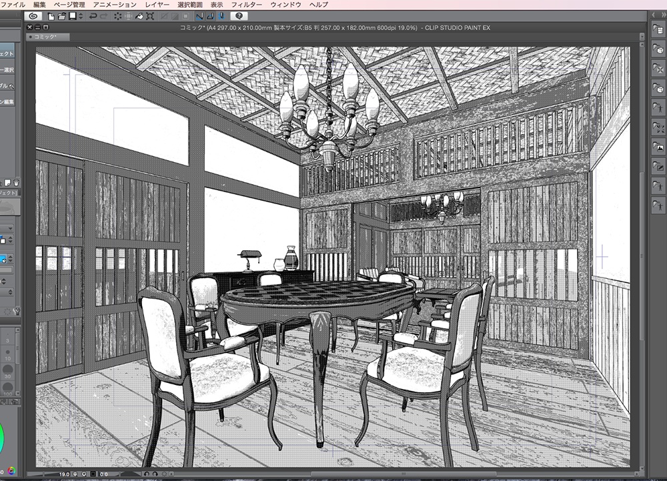Redo an action with the Redo icon
Screen dimensions: 667x481
(x=104, y=19)
